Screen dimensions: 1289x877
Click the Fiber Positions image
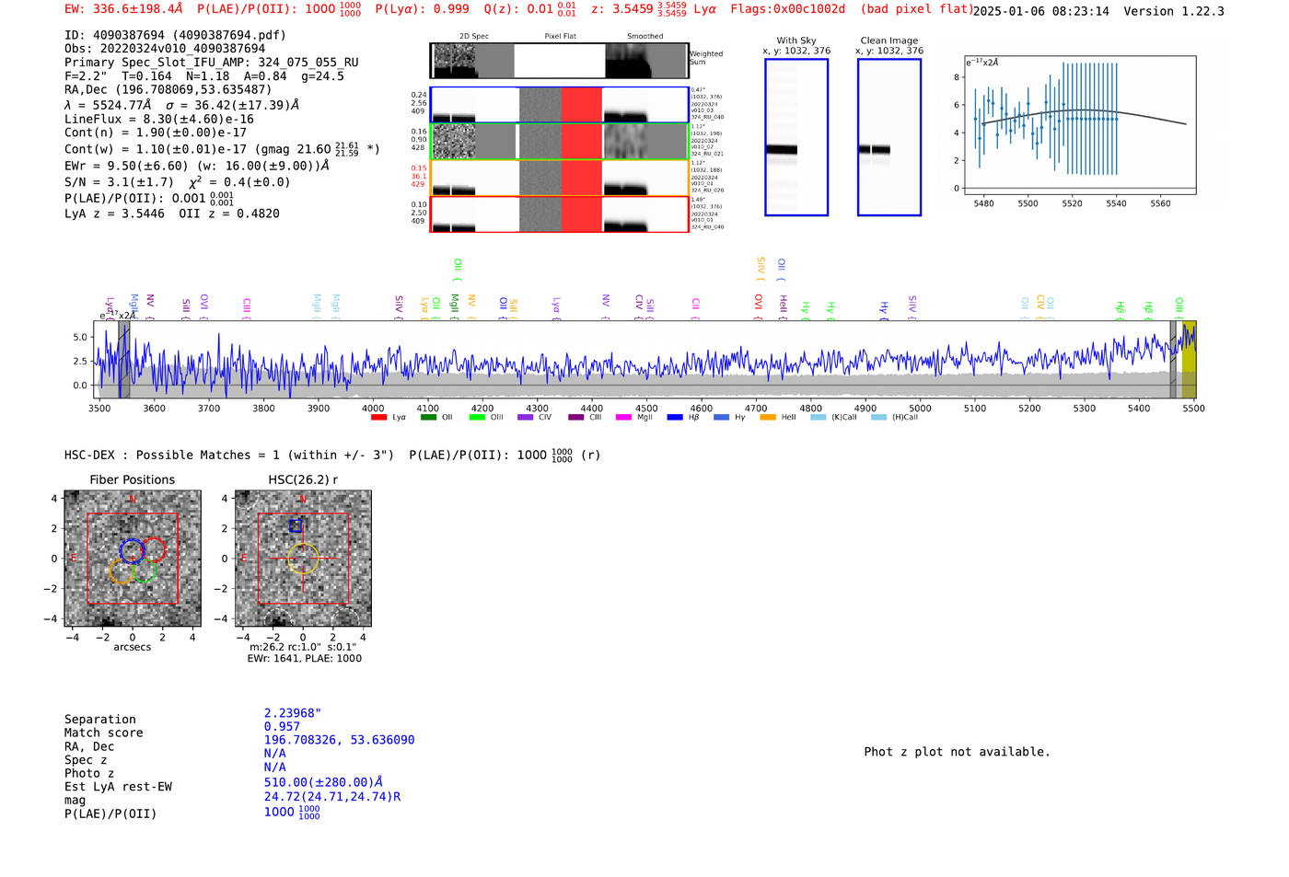(x=133, y=559)
